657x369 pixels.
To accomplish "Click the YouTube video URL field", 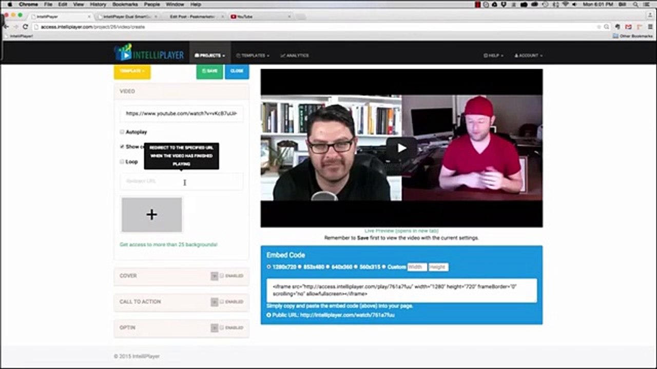I will pos(182,113).
